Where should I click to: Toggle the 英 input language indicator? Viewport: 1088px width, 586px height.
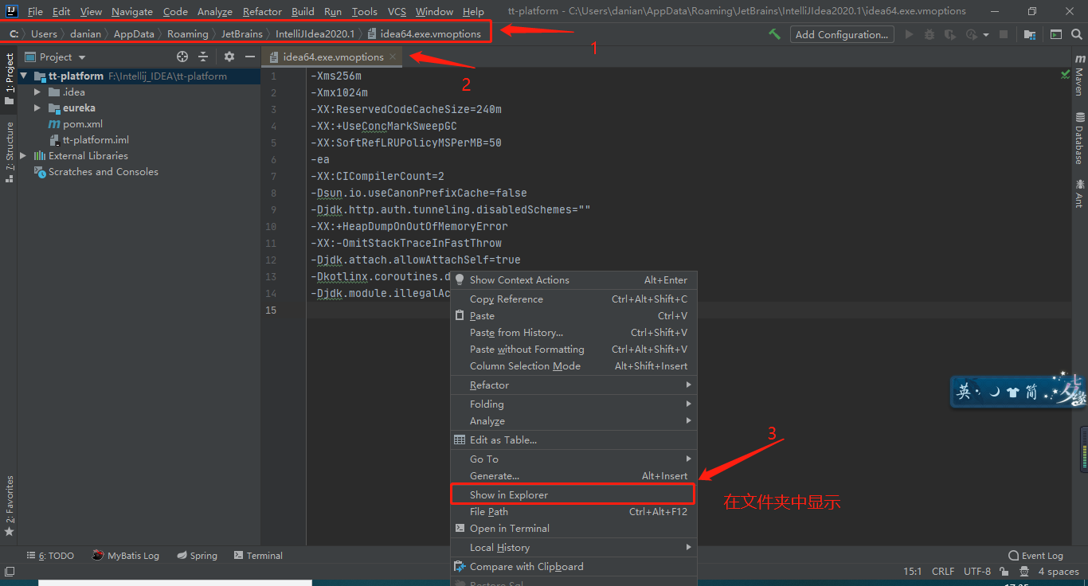pyautogui.click(x=964, y=392)
